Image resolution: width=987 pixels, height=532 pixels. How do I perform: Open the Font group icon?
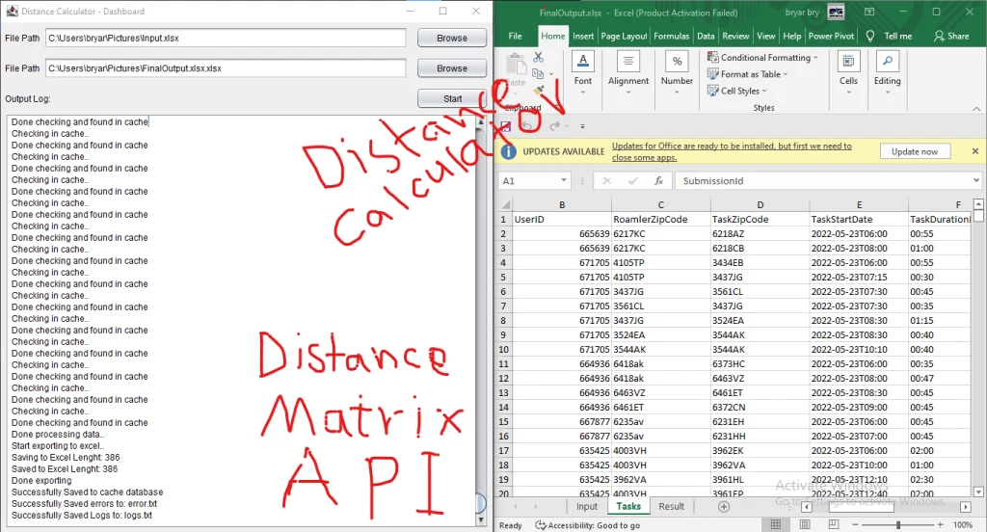point(583,62)
